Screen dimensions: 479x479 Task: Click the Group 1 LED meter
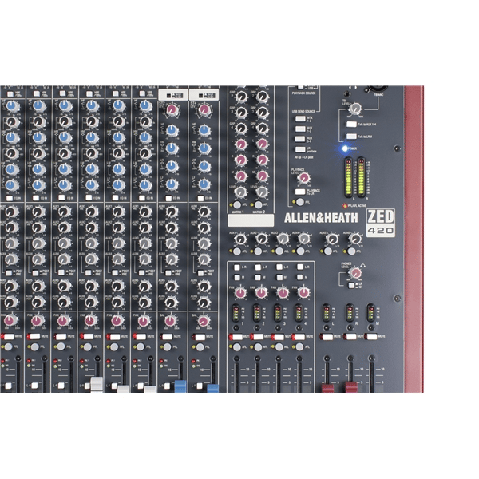point(236,313)
